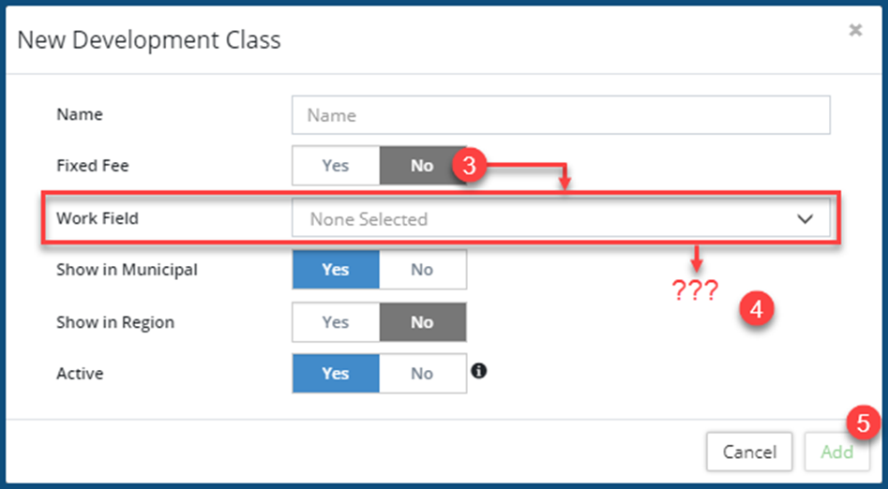
Task: Set Show in Municipal to Yes
Action: 336,270
